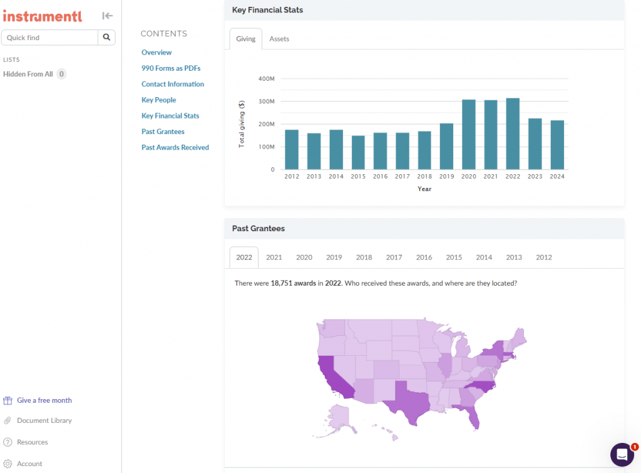This screenshot has height=473, width=641.
Task: Open Past Awards Received link
Action: point(175,148)
